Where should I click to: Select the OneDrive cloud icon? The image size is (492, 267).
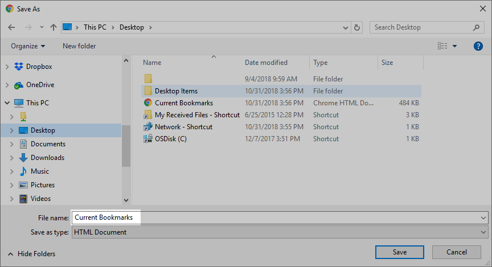[x=19, y=85]
